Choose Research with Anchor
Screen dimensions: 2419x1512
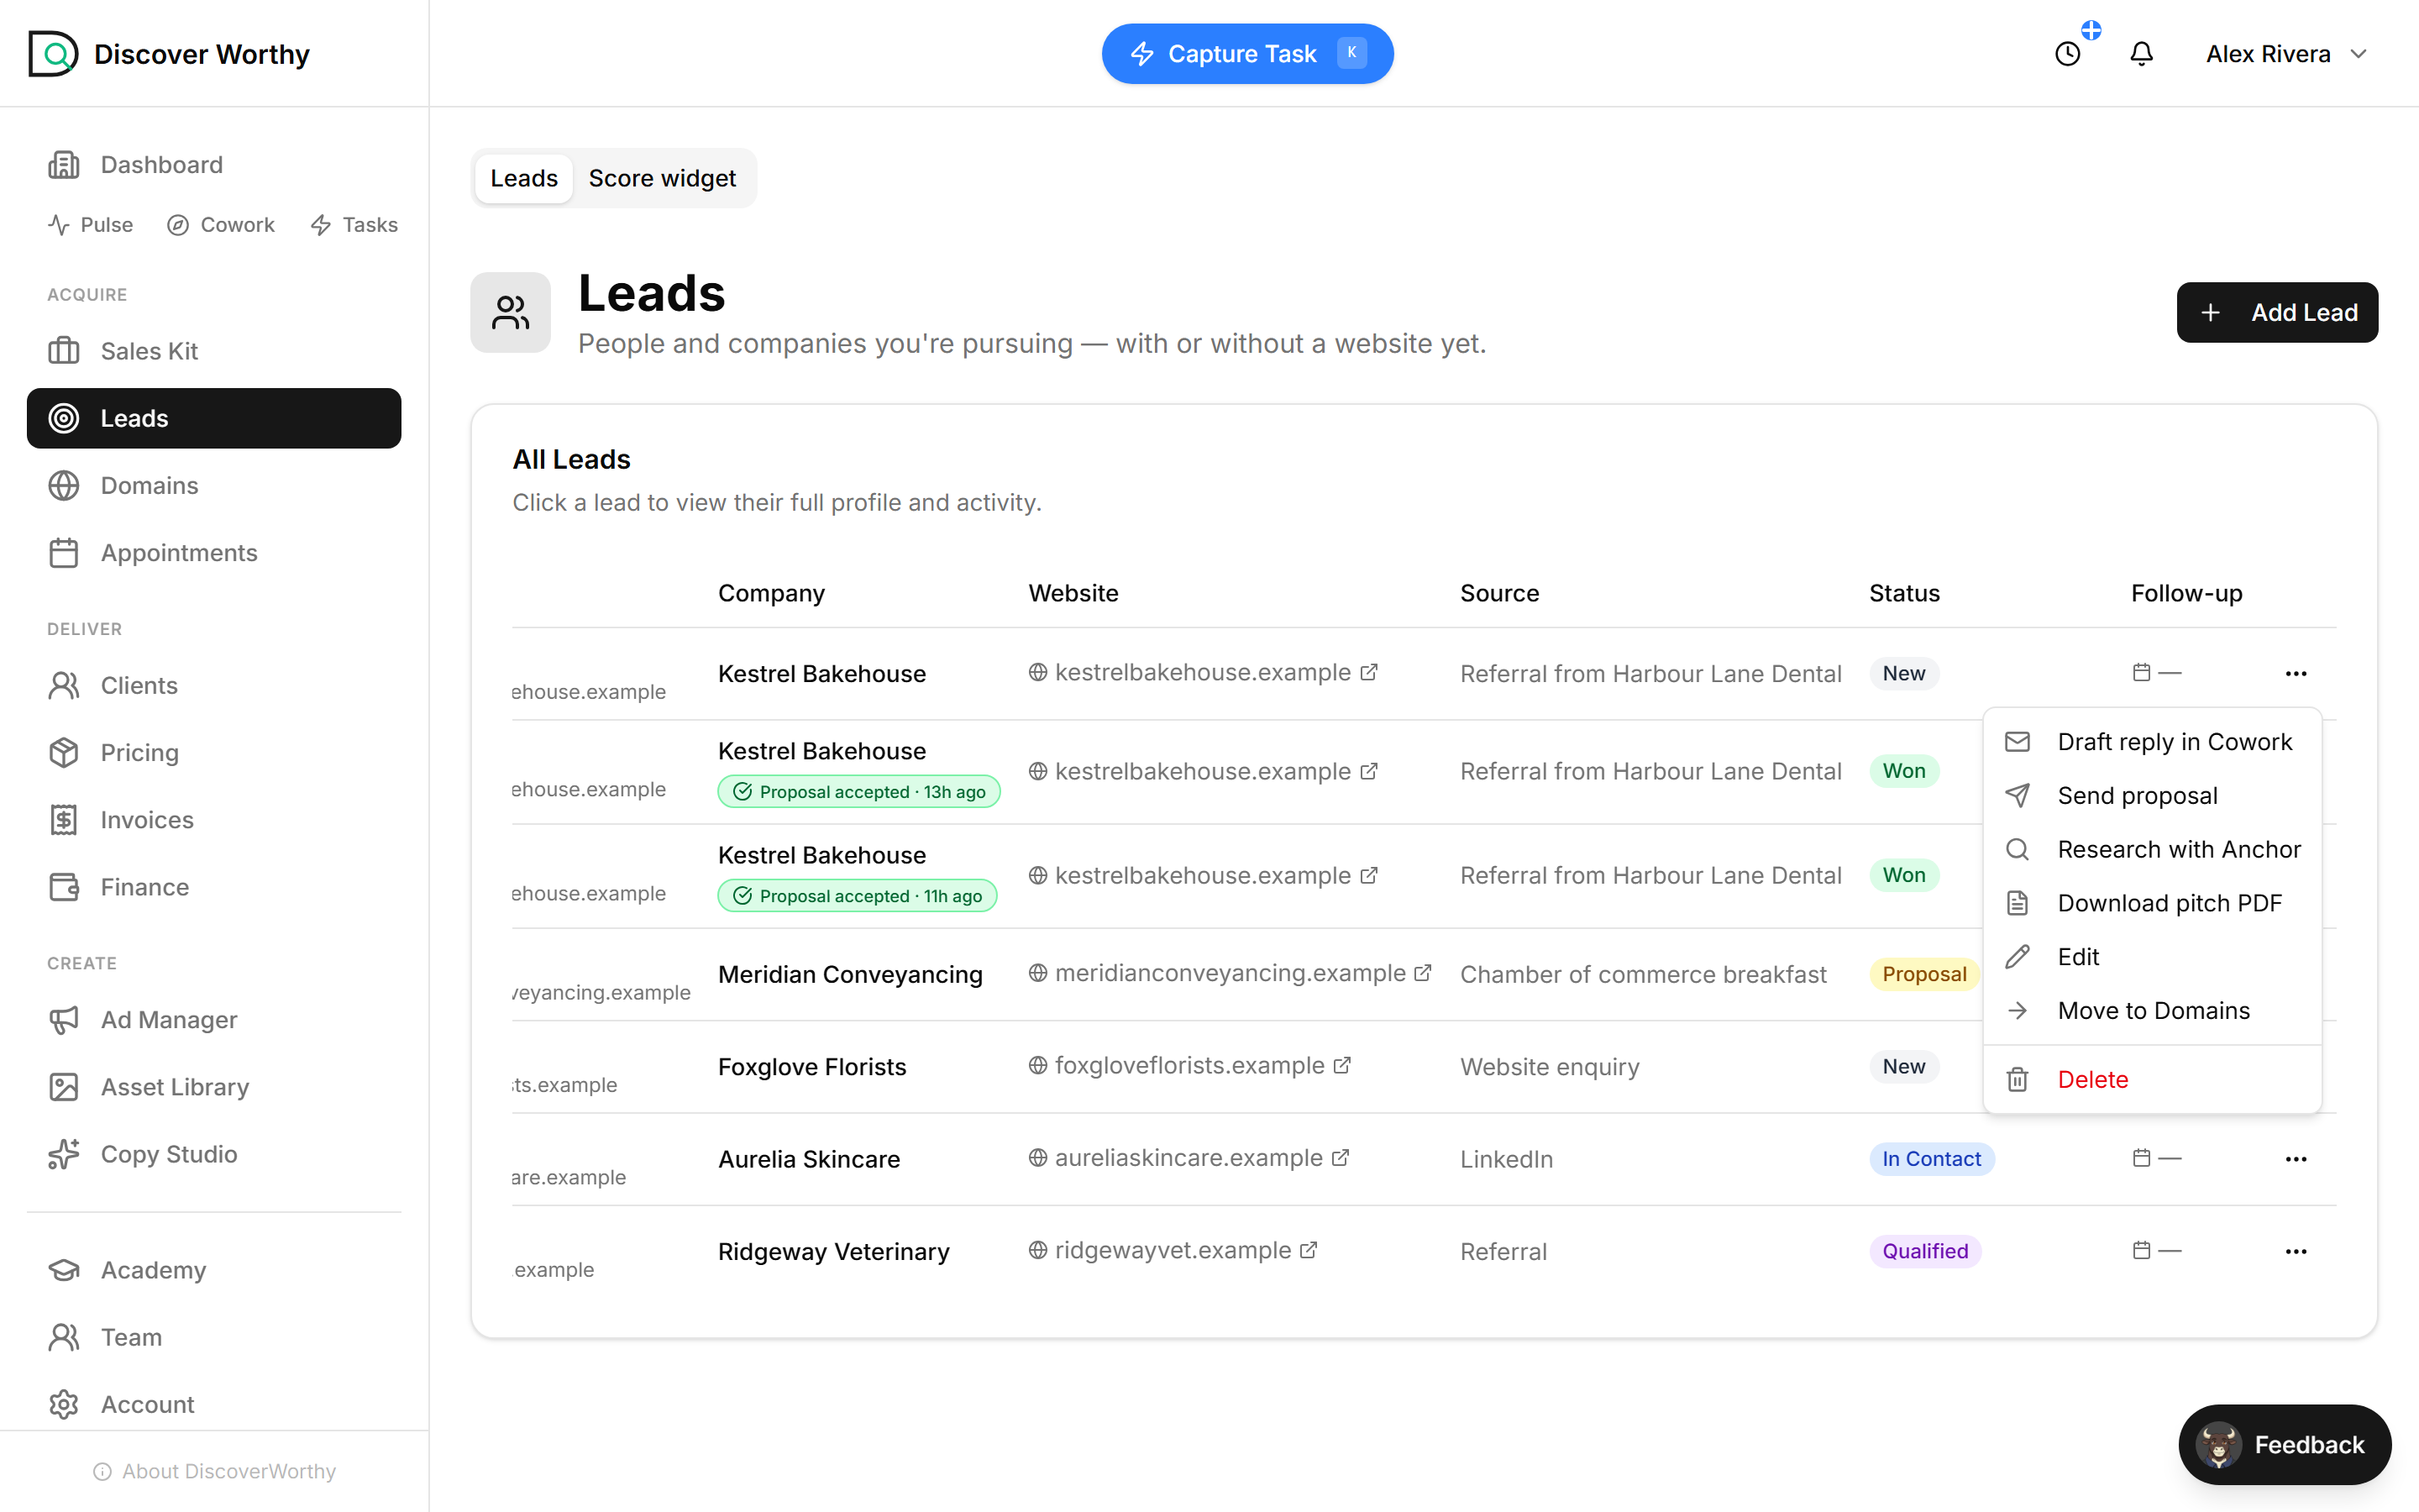click(x=2152, y=850)
